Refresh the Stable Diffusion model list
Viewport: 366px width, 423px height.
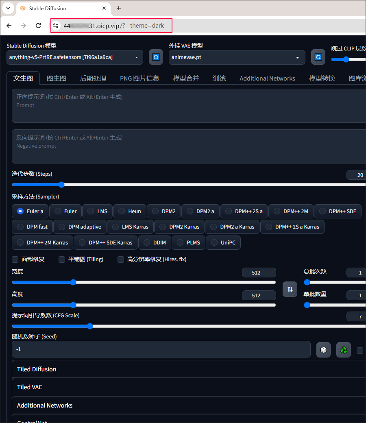point(156,57)
